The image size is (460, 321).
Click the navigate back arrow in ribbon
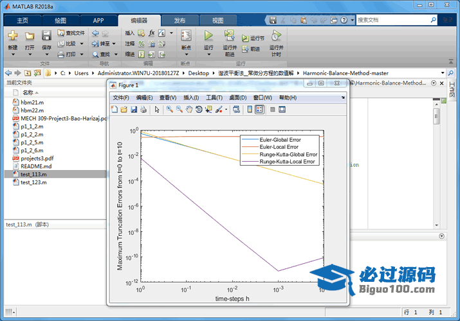(x=95, y=33)
